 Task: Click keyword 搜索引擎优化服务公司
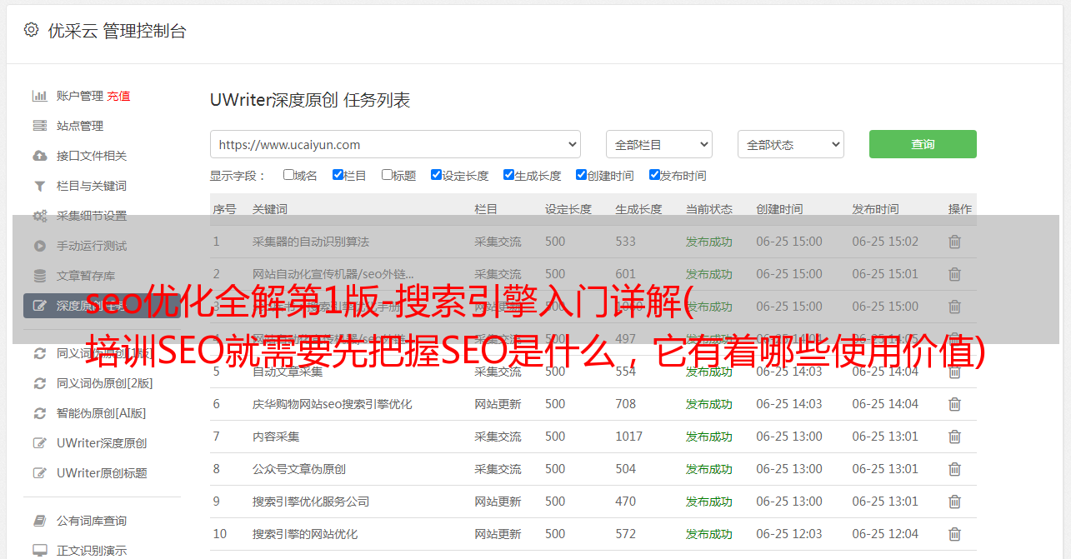point(311,502)
